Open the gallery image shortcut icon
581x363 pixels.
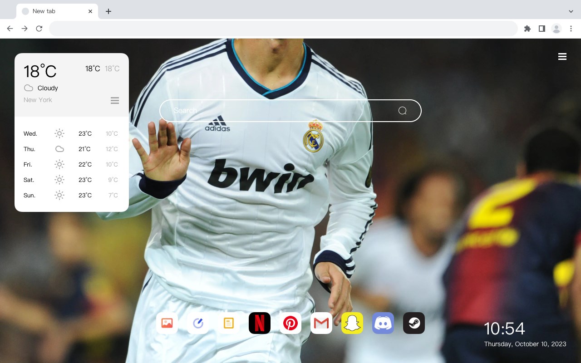(x=167, y=323)
